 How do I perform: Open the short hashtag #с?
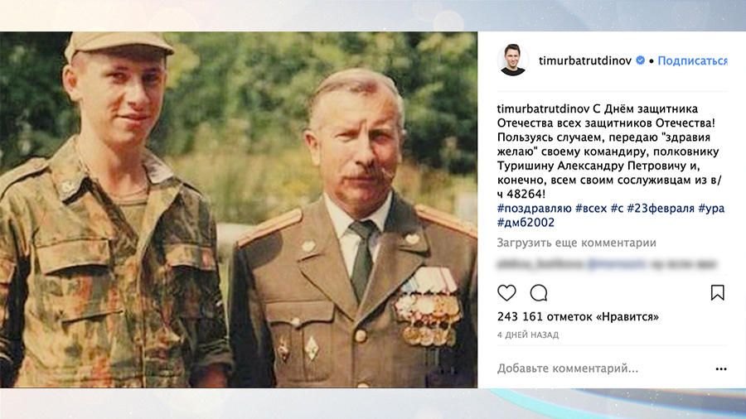pos(617,209)
